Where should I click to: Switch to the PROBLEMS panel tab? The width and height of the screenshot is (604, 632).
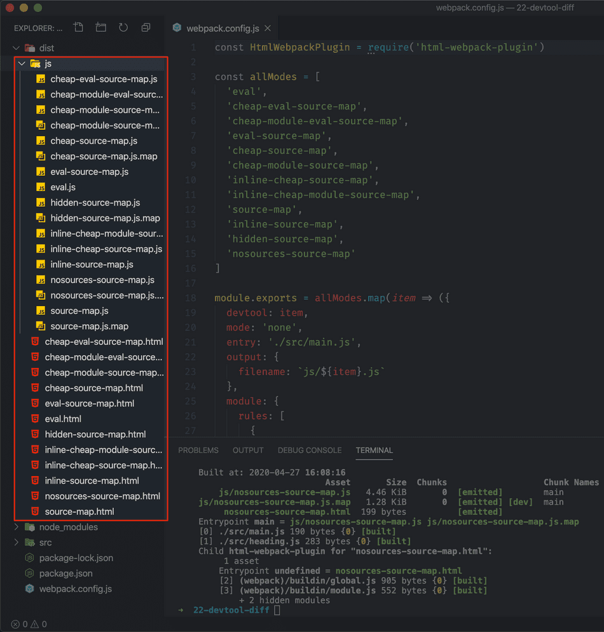198,450
